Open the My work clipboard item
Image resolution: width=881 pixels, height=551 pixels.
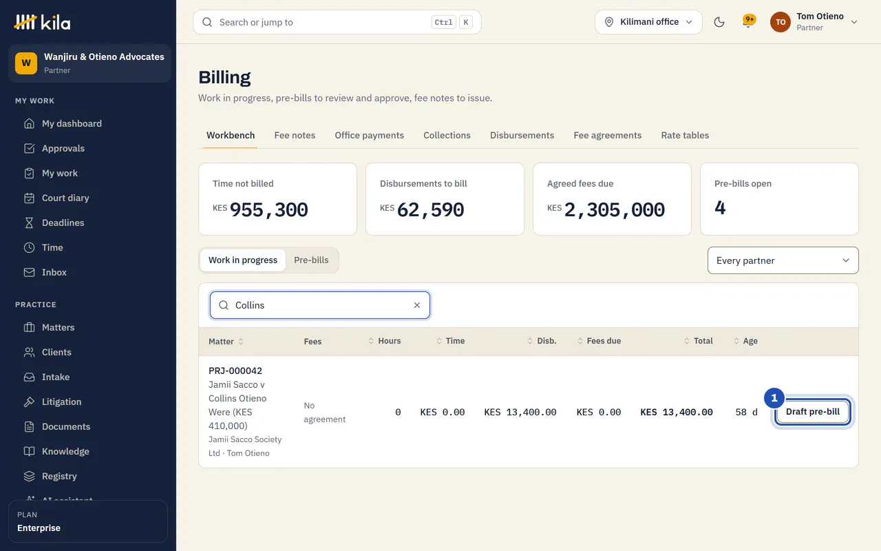[88, 173]
